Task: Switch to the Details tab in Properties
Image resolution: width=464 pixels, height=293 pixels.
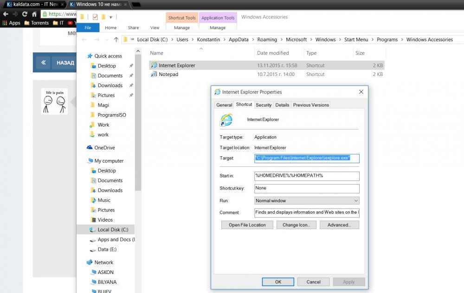Action: pyautogui.click(x=282, y=105)
